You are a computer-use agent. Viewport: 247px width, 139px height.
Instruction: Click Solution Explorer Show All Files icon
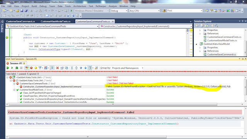pos(202,26)
